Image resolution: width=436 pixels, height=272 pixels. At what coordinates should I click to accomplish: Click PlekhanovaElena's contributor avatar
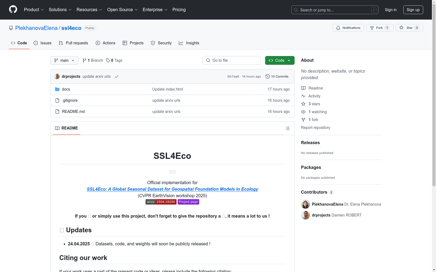click(305, 204)
